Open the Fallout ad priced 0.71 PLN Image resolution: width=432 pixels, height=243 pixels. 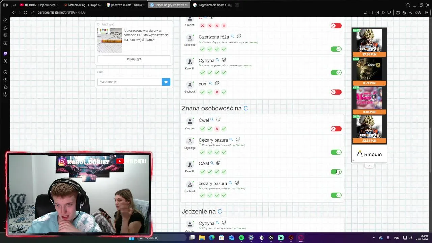pyautogui.click(x=369, y=72)
